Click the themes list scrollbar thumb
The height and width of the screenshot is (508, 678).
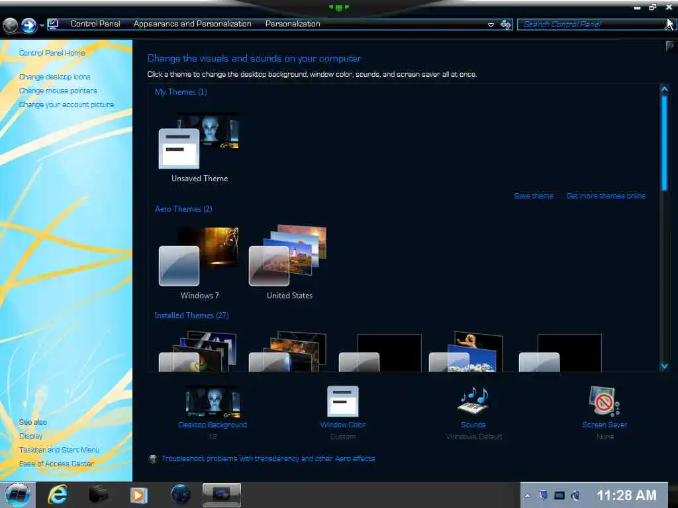point(665,143)
